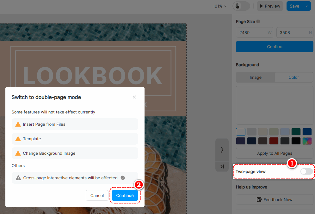
Task: Open the rainbow custom color picker swatch
Action: 307,141
